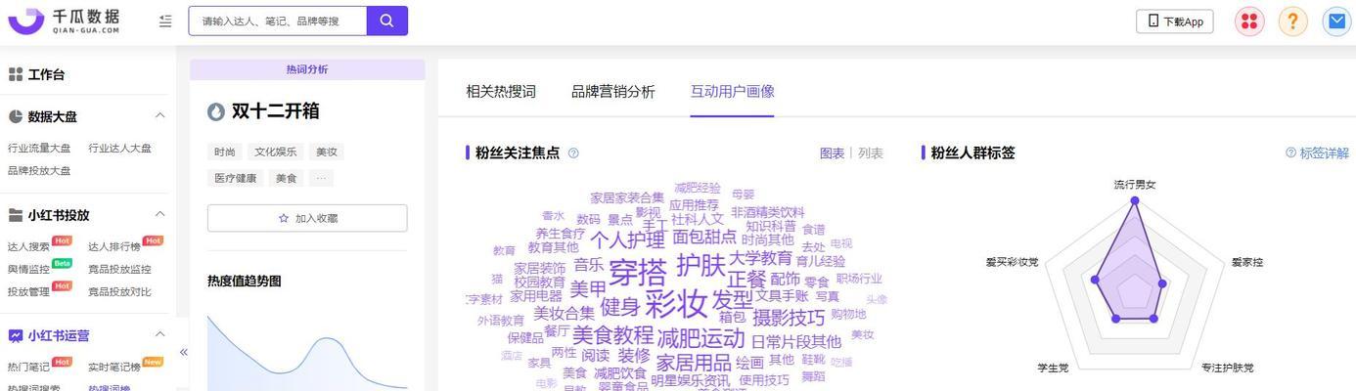
Task: Click the 爱家控 radar label
Action: pyautogui.click(x=1246, y=262)
